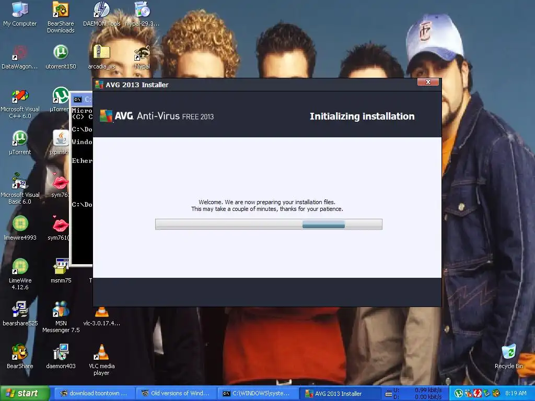The image size is (535, 401).
Task: Click the 0.99 kbit/s upload speed readout
Action: point(428,390)
